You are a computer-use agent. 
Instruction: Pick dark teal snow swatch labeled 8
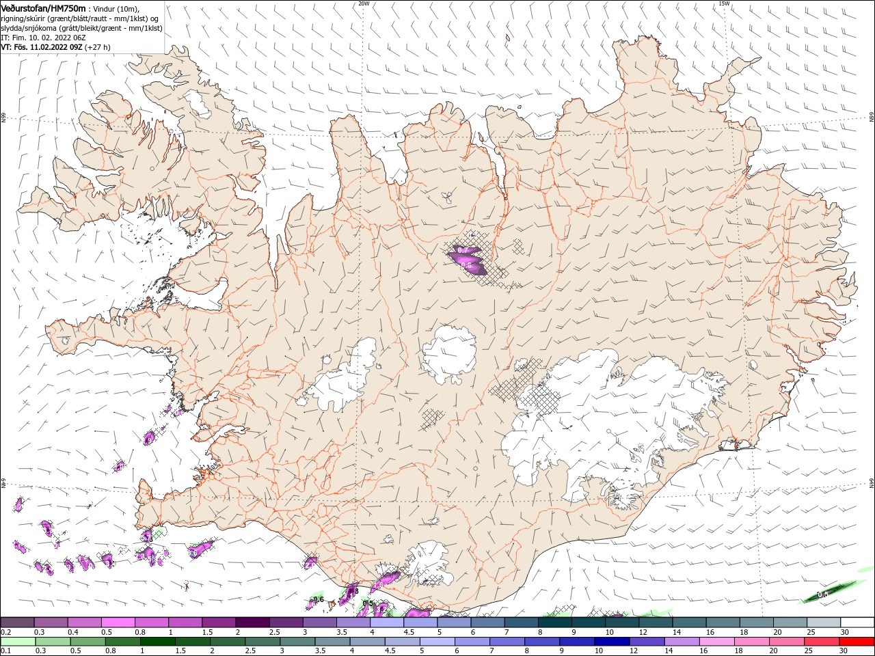click(554, 623)
